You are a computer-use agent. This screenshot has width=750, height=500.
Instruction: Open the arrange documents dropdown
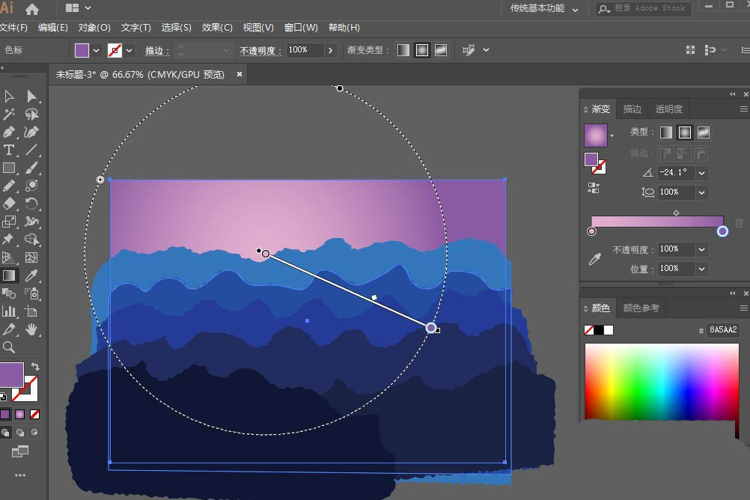click(x=78, y=8)
